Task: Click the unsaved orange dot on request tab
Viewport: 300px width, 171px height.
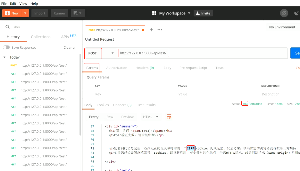Action: pos(143,30)
